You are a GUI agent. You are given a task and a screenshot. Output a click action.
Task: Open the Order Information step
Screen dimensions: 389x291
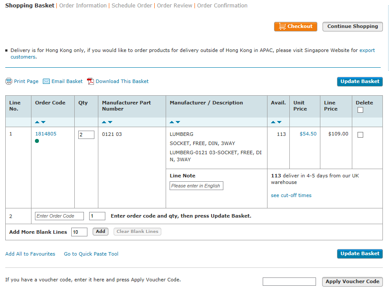[x=83, y=5]
